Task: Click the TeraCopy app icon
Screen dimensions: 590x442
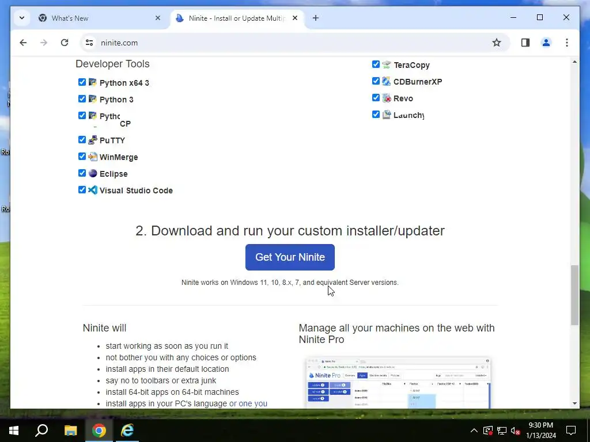Action: pos(387,64)
